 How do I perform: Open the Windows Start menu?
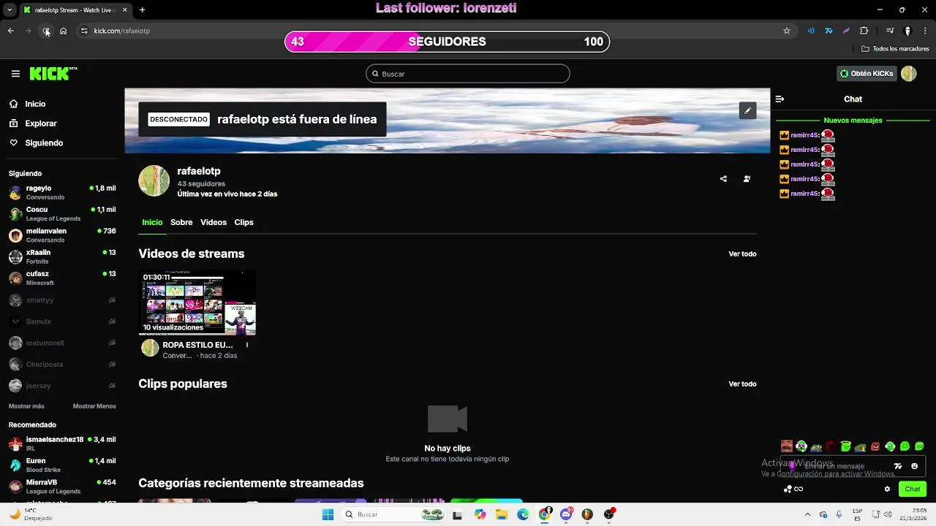328,514
